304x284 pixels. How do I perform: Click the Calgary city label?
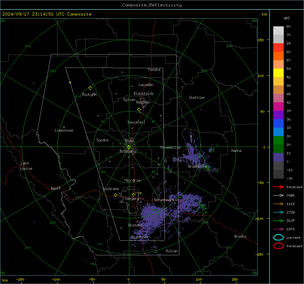(132, 199)
